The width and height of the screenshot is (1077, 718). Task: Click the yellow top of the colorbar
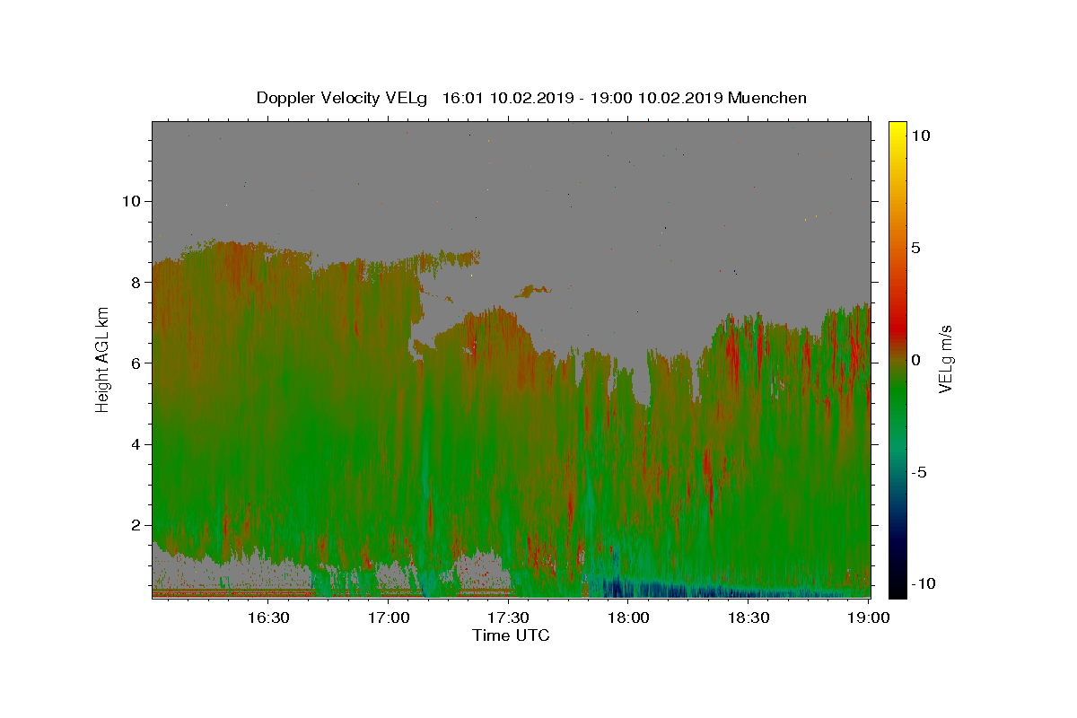897,130
